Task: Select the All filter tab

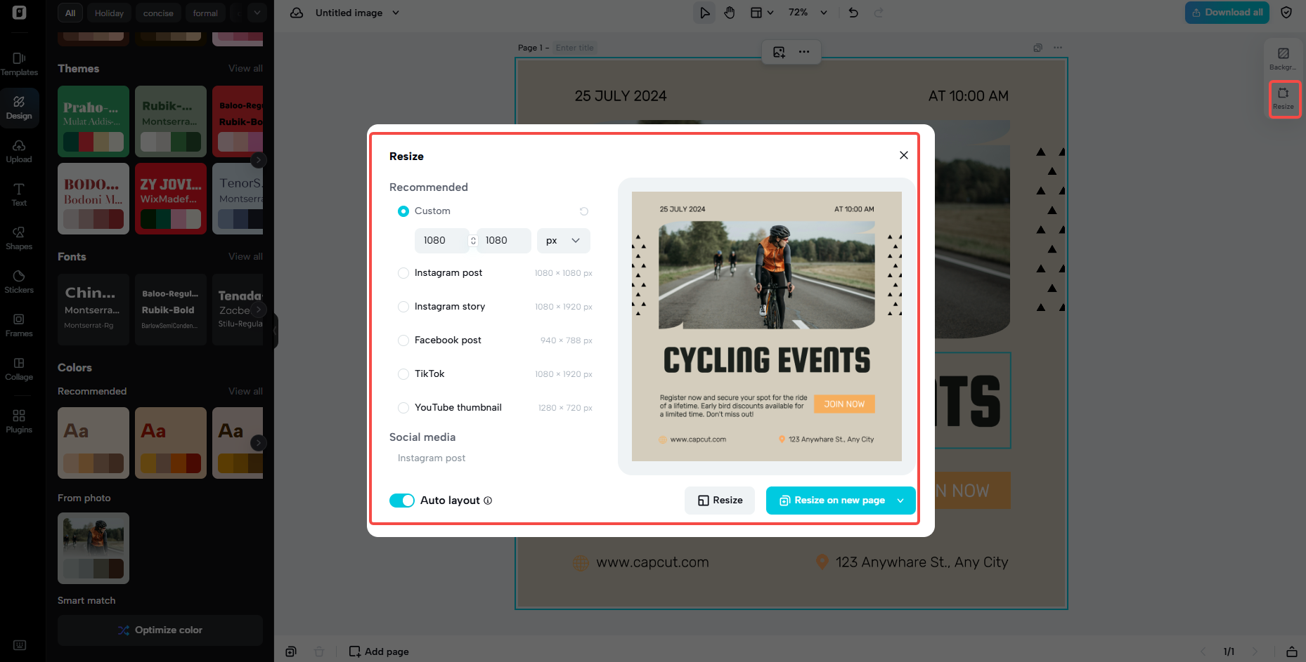Action: click(x=70, y=13)
